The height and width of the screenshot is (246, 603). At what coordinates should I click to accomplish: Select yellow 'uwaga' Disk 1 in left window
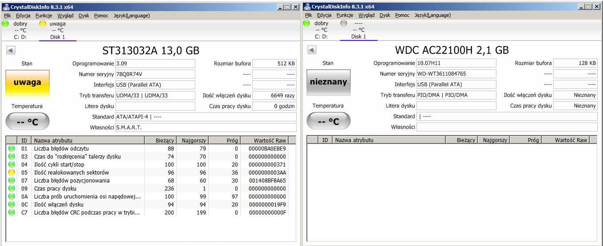click(57, 30)
